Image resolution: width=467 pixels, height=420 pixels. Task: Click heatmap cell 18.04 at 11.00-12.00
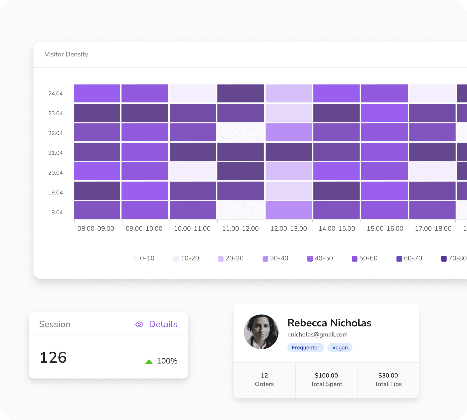[241, 210]
